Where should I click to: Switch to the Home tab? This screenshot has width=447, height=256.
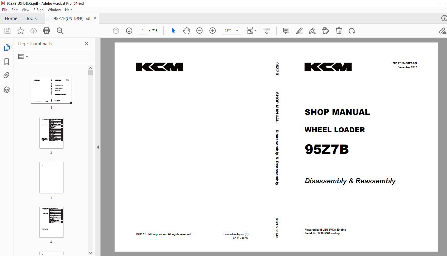[x=11, y=18]
